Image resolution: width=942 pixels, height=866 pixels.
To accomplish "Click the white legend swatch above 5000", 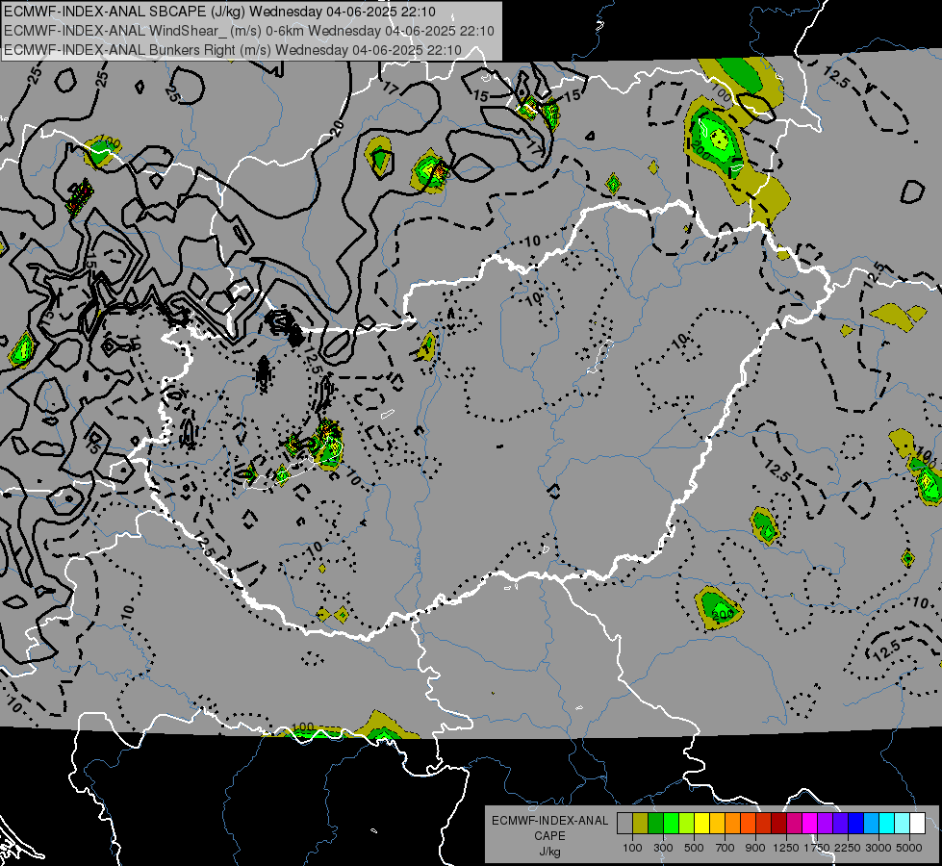I will 917,824.
